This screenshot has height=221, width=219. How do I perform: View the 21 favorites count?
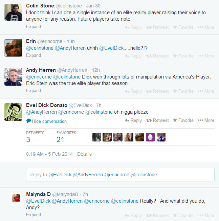click(x=60, y=139)
